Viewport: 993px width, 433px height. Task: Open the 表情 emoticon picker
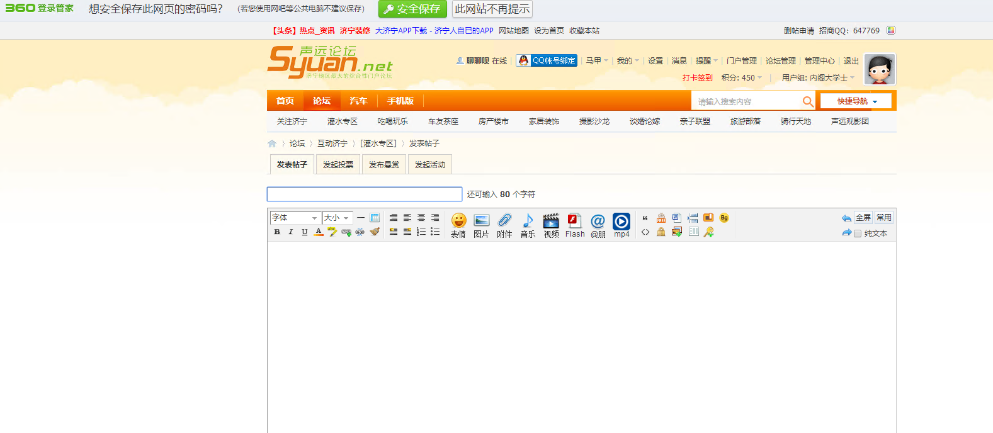pyautogui.click(x=458, y=225)
